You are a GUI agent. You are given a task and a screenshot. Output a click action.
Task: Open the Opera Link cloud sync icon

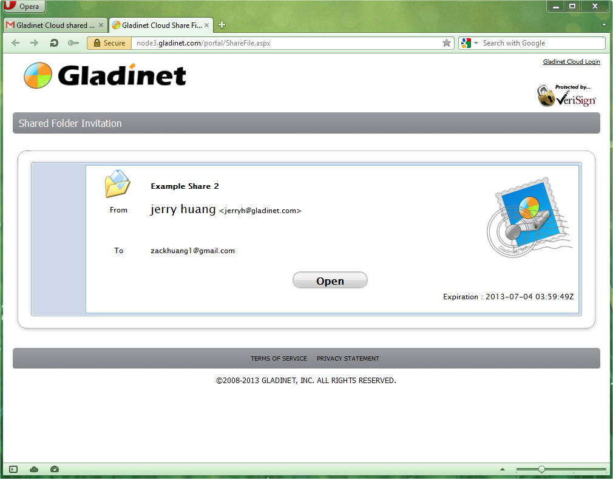click(x=34, y=469)
